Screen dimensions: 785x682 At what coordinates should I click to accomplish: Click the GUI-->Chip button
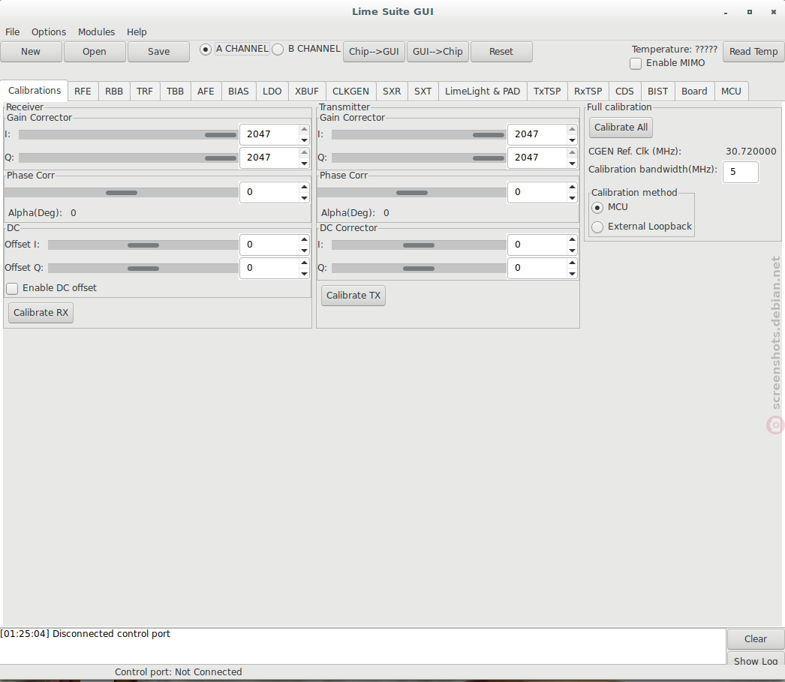click(438, 52)
